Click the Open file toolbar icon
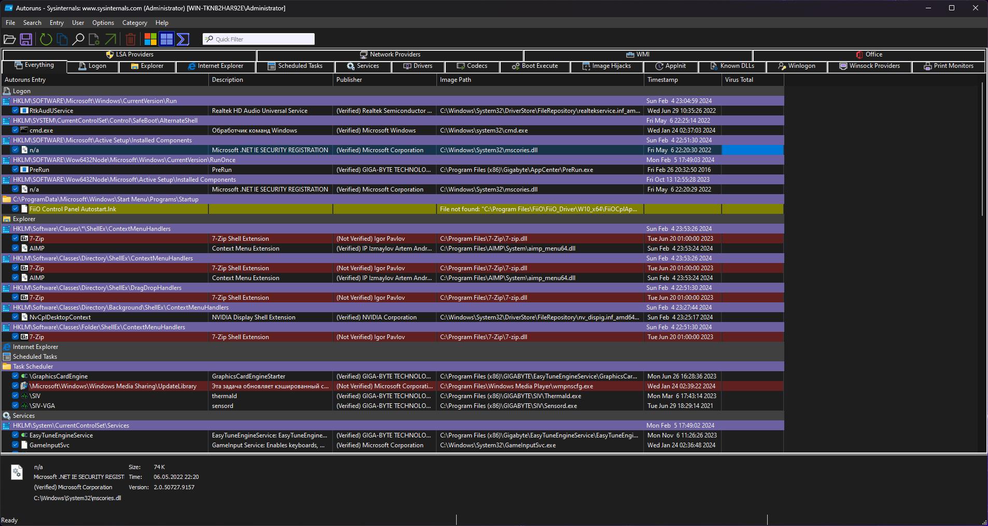Image resolution: width=988 pixels, height=526 pixels. pyautogui.click(x=9, y=39)
